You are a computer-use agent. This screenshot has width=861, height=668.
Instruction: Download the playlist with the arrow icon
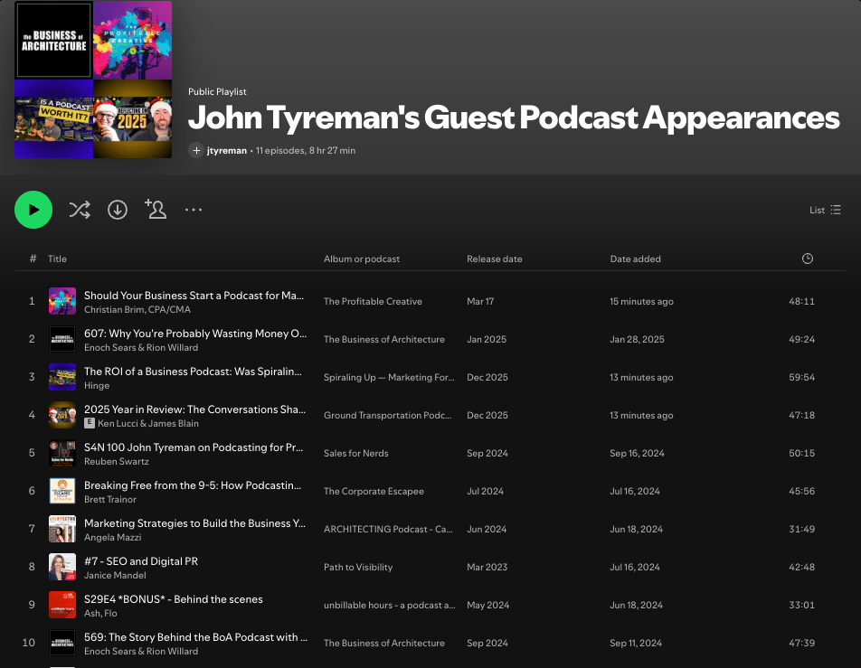click(x=118, y=210)
